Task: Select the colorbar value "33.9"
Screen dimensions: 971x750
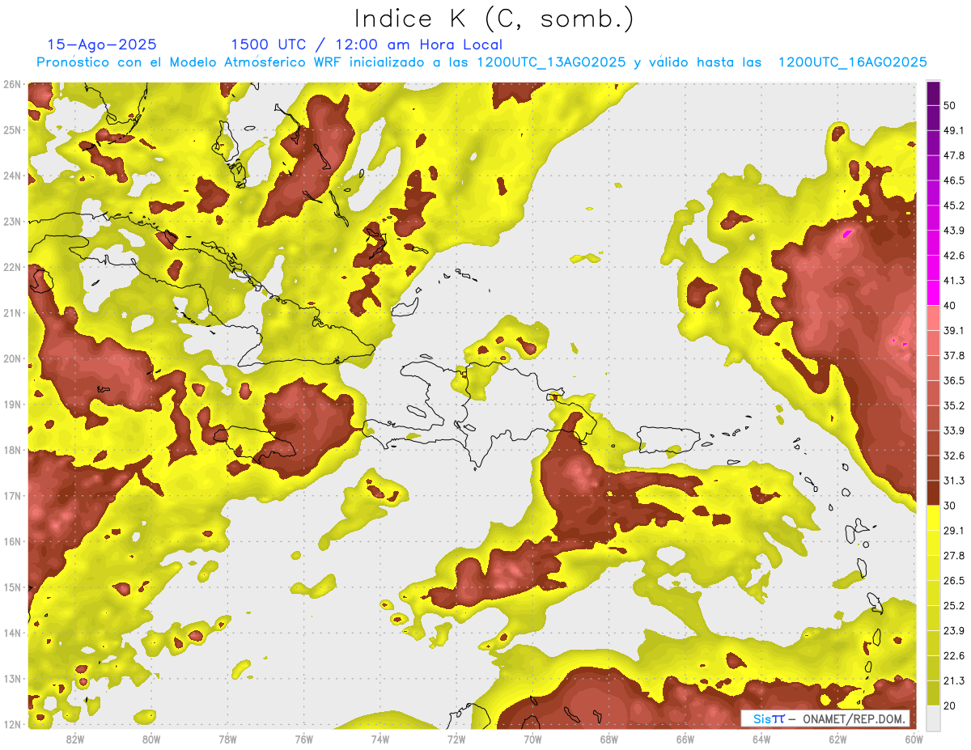Action: (x=953, y=430)
